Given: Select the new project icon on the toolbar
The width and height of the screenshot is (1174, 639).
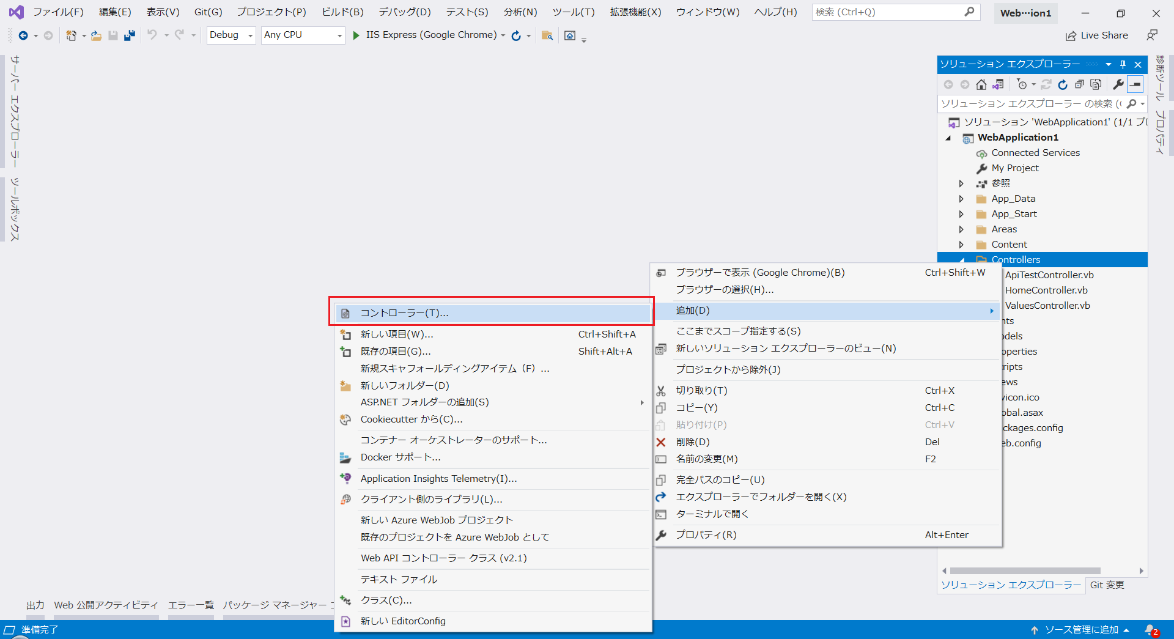Looking at the screenshot, I should [72, 35].
